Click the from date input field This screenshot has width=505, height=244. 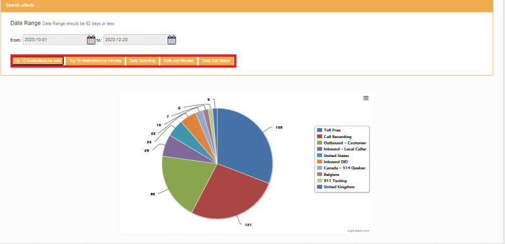coord(55,40)
